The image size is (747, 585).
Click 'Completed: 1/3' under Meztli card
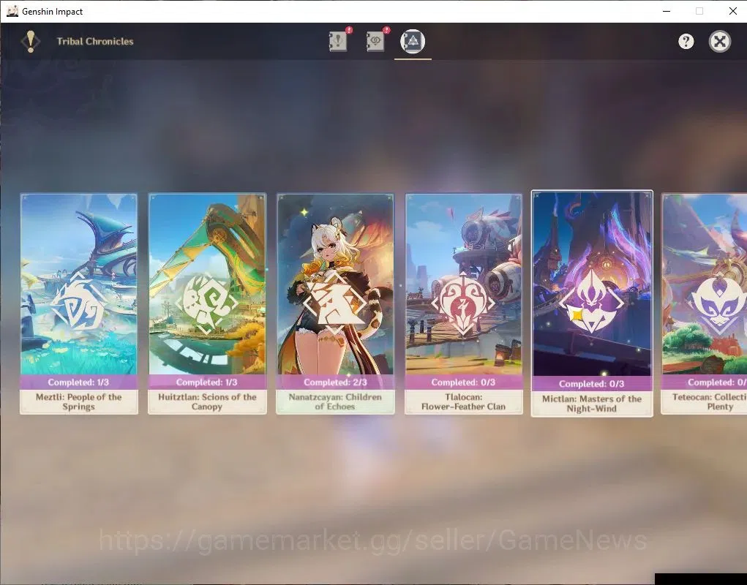pos(78,382)
